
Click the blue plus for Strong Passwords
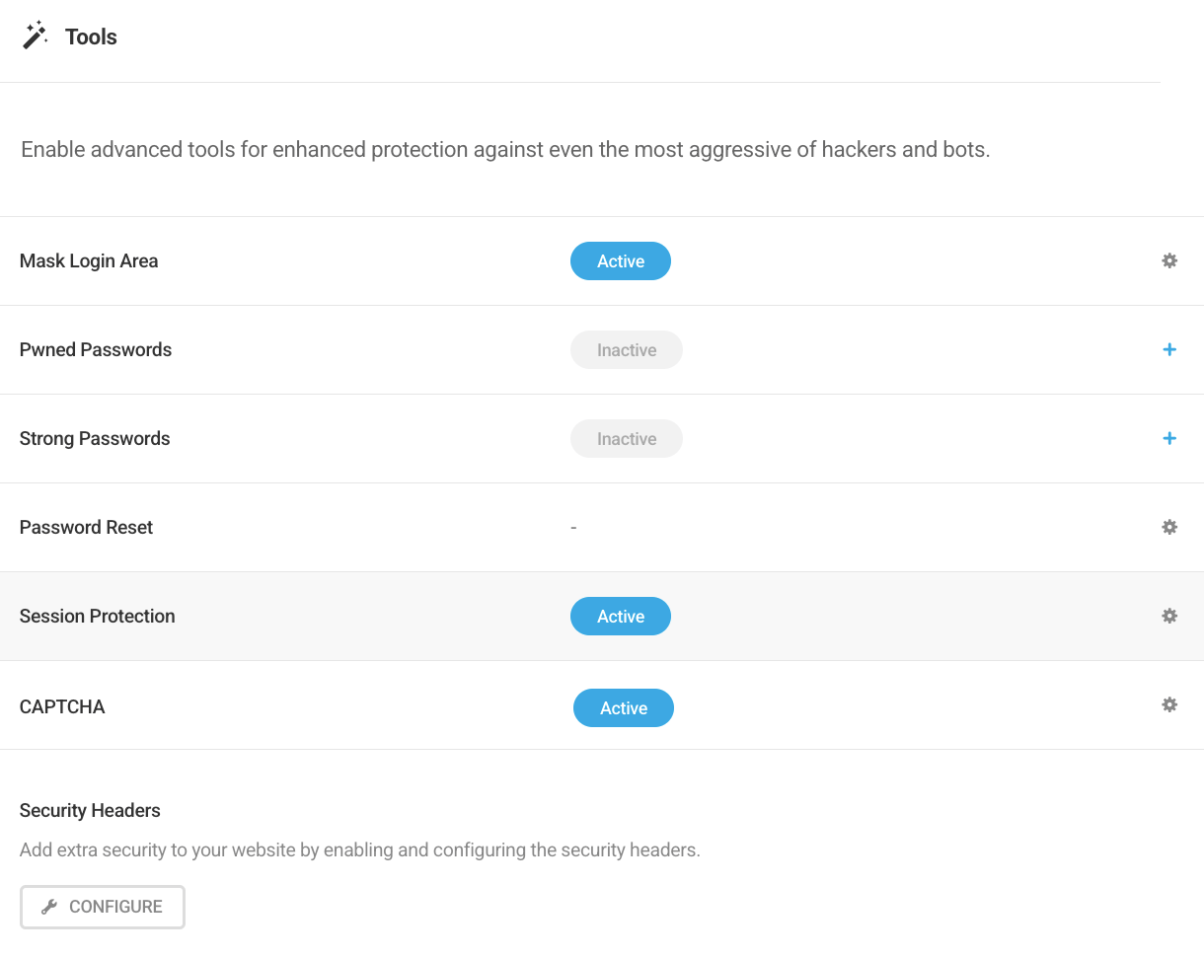[1169, 438]
